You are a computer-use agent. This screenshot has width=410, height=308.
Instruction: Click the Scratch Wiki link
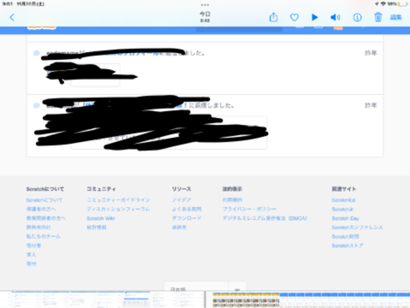coord(101,218)
